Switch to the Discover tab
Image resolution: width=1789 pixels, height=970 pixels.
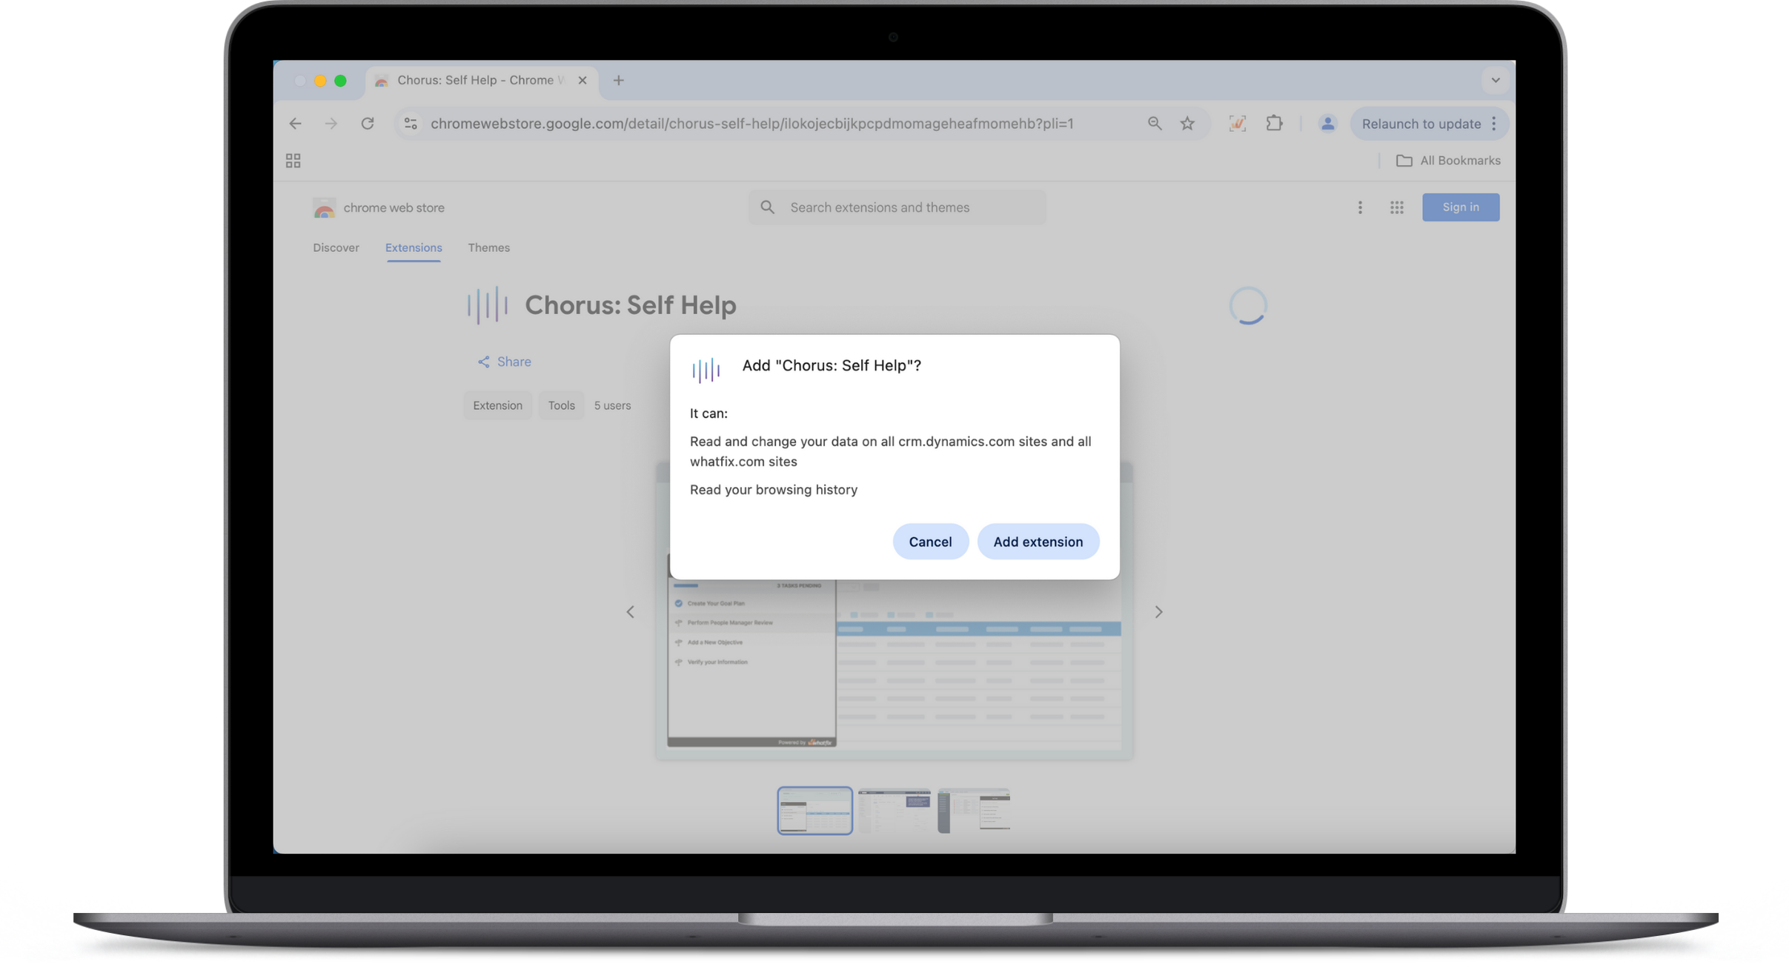[336, 248]
